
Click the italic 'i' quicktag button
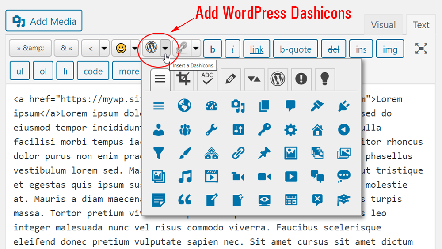(x=232, y=49)
